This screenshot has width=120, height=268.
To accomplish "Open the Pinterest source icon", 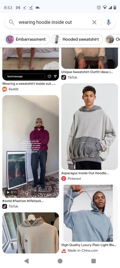I will pos(64,178).
